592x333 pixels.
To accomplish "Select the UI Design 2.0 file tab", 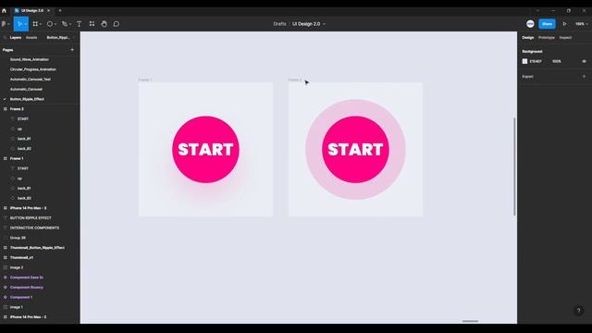I will click(x=31, y=10).
